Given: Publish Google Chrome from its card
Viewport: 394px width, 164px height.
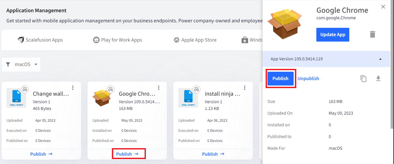Looking at the screenshot, I should [127, 154].
